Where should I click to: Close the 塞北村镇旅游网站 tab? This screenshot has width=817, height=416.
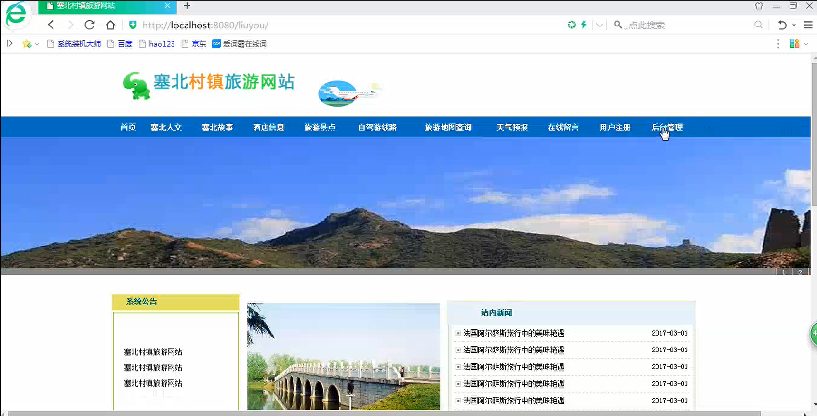point(167,6)
